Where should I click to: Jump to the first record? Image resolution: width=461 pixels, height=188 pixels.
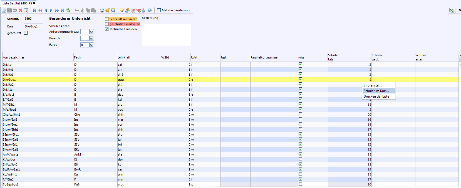[x=35, y=10]
